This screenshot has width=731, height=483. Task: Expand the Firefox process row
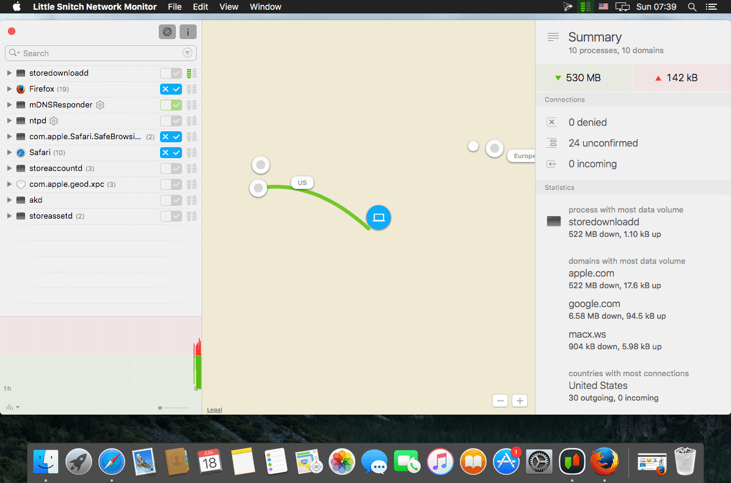pos(9,89)
